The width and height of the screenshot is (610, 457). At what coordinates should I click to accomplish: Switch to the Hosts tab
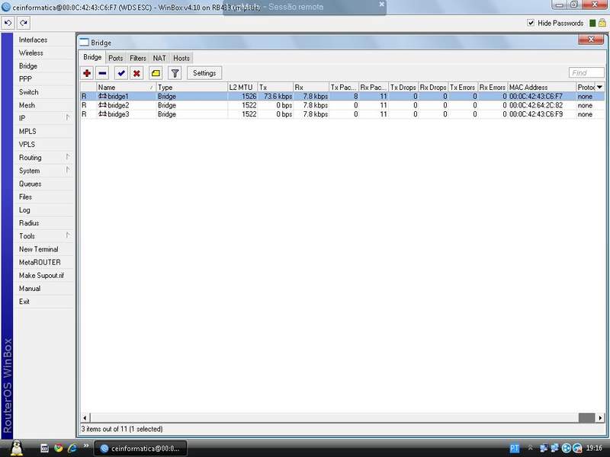click(x=181, y=59)
